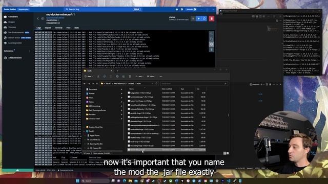Refresh the File Explorer folder
This screenshot has width=328, height=184.
[156, 84]
